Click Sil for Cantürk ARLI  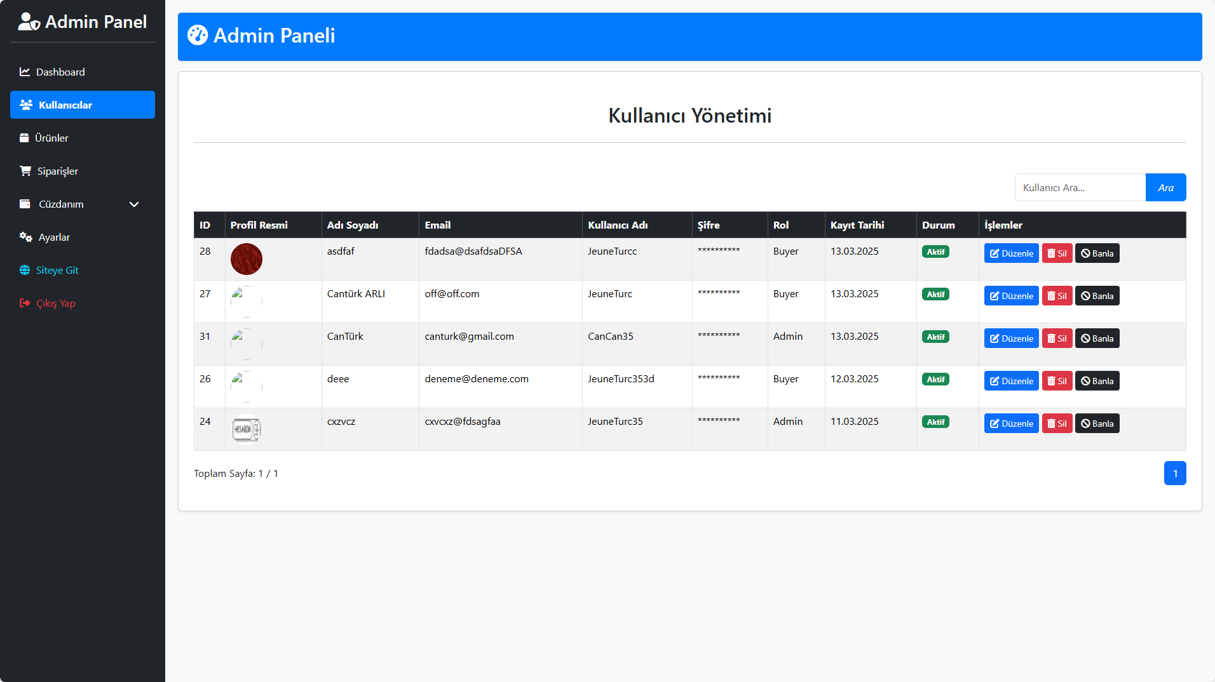pos(1057,296)
